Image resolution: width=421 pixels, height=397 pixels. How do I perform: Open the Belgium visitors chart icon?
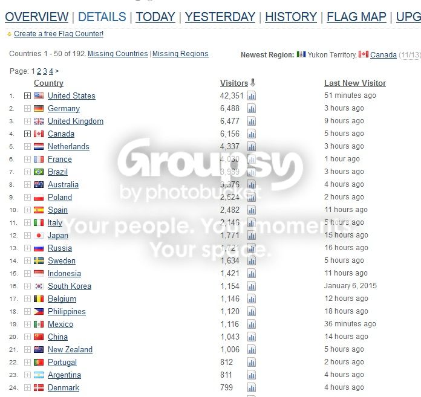[252, 299]
